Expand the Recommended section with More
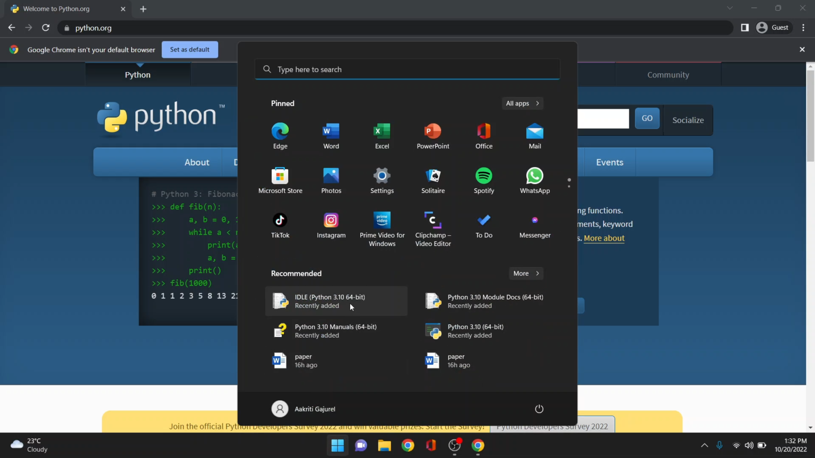The width and height of the screenshot is (815, 458). point(525,273)
